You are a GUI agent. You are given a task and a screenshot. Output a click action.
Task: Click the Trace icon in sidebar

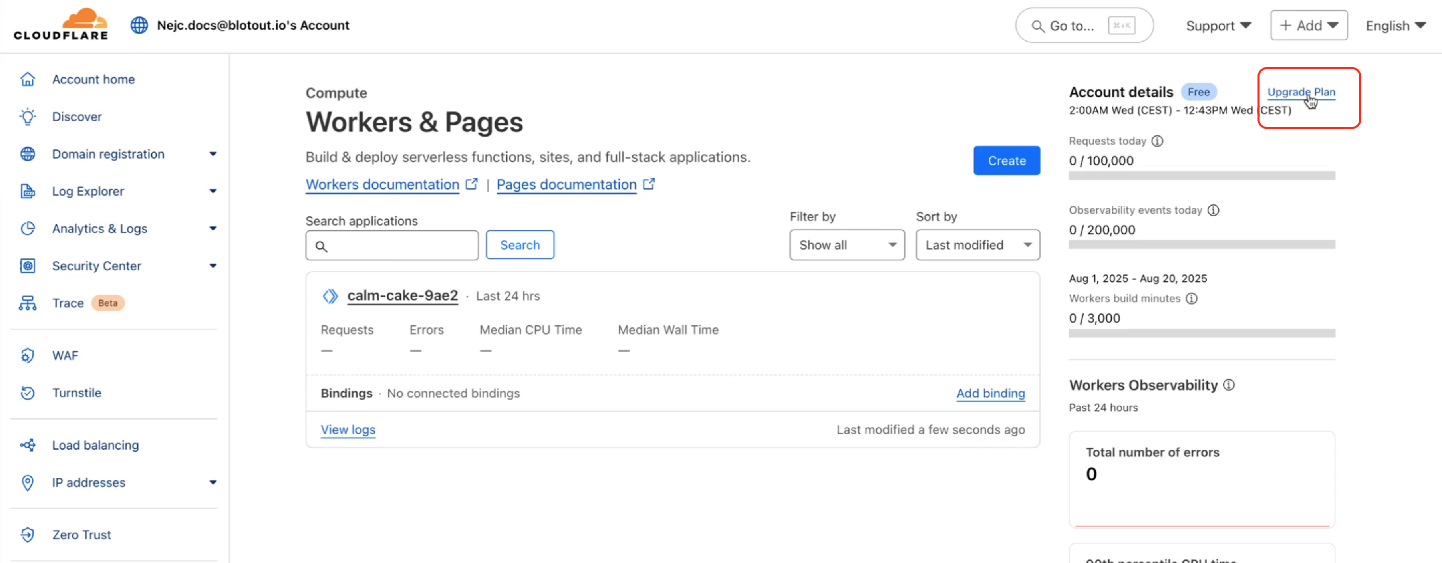click(28, 303)
